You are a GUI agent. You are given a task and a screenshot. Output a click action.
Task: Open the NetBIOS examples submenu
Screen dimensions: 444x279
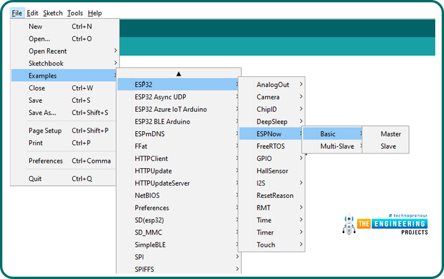pos(179,196)
